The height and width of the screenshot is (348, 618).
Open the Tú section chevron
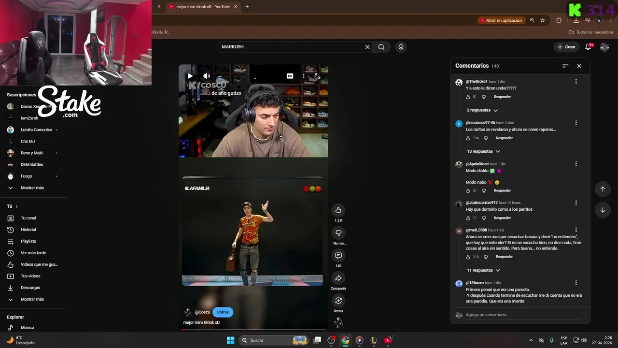[16, 206]
